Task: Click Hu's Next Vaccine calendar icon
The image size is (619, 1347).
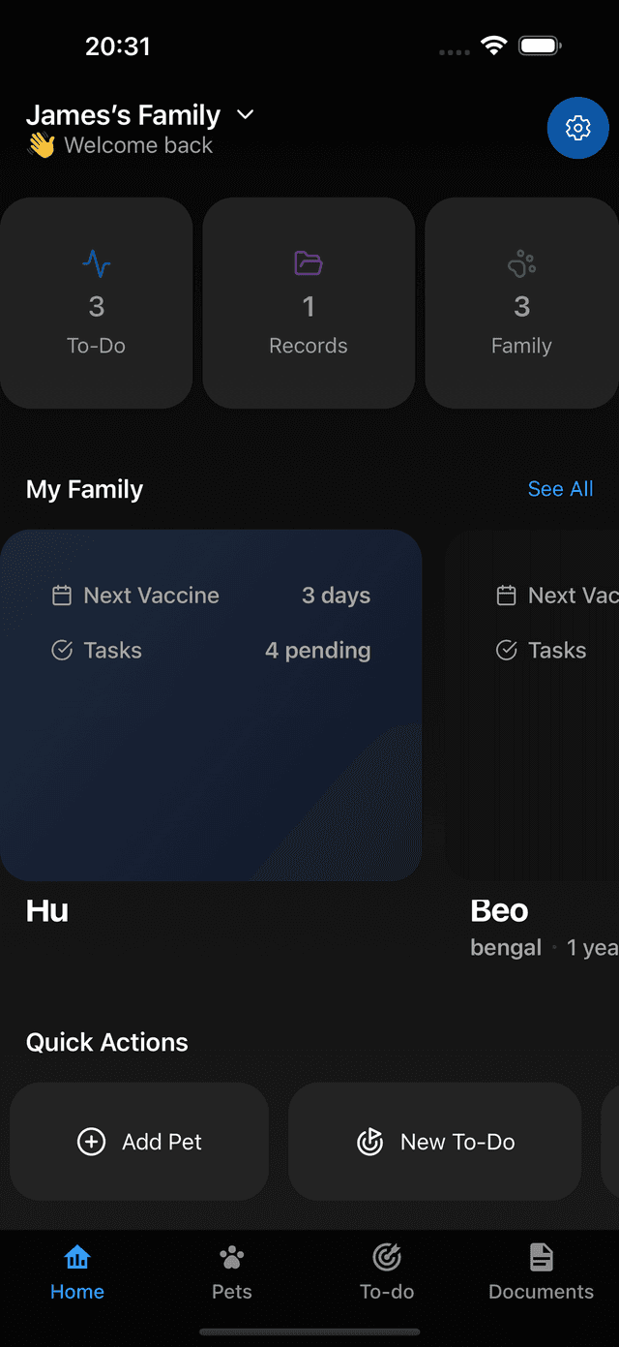Action: 62,596
